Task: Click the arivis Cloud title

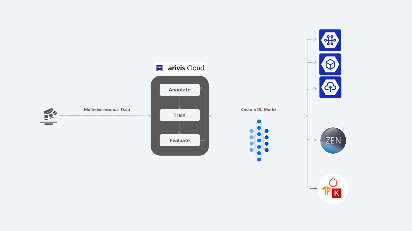Action: pos(186,68)
